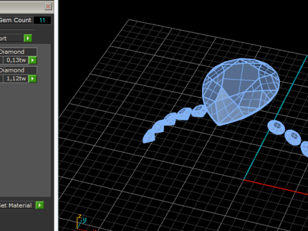This screenshot has height=231, width=308.
Task: Click the 1,12tw weight value
Action: click(x=16, y=79)
